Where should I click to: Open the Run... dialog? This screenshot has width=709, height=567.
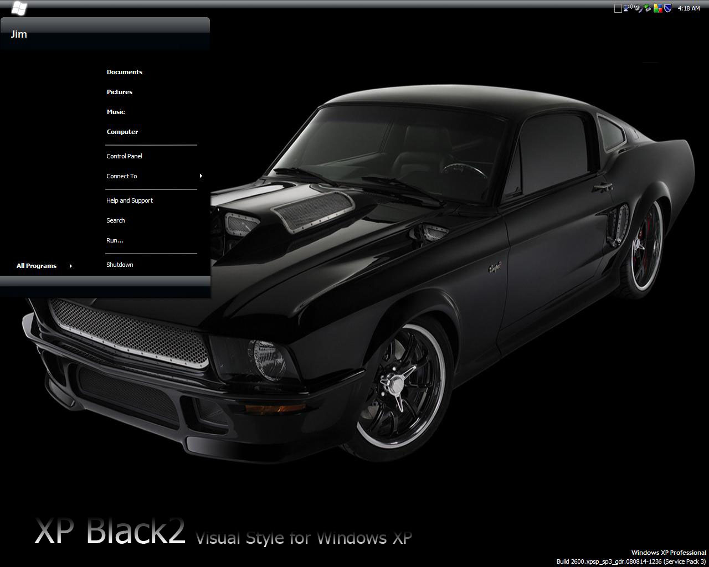click(115, 240)
